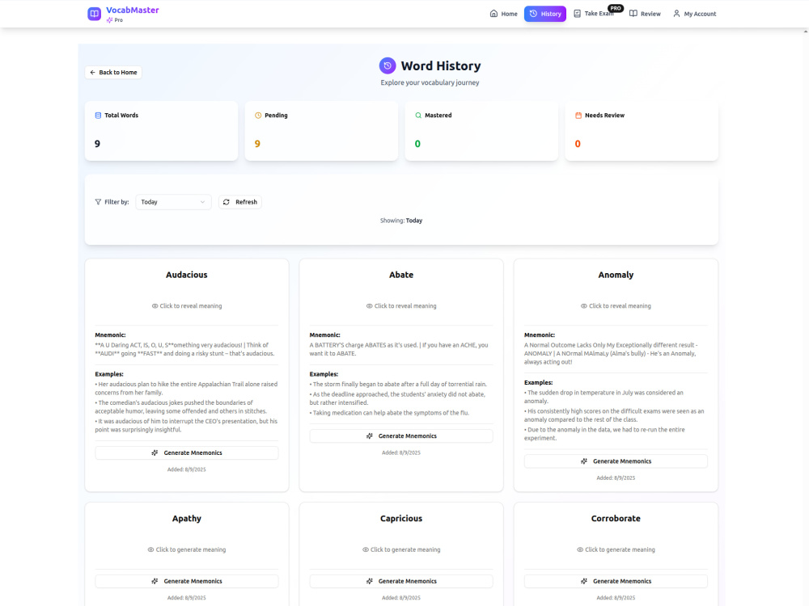Reveal meaning of Audacious
809x606 pixels.
(187, 306)
